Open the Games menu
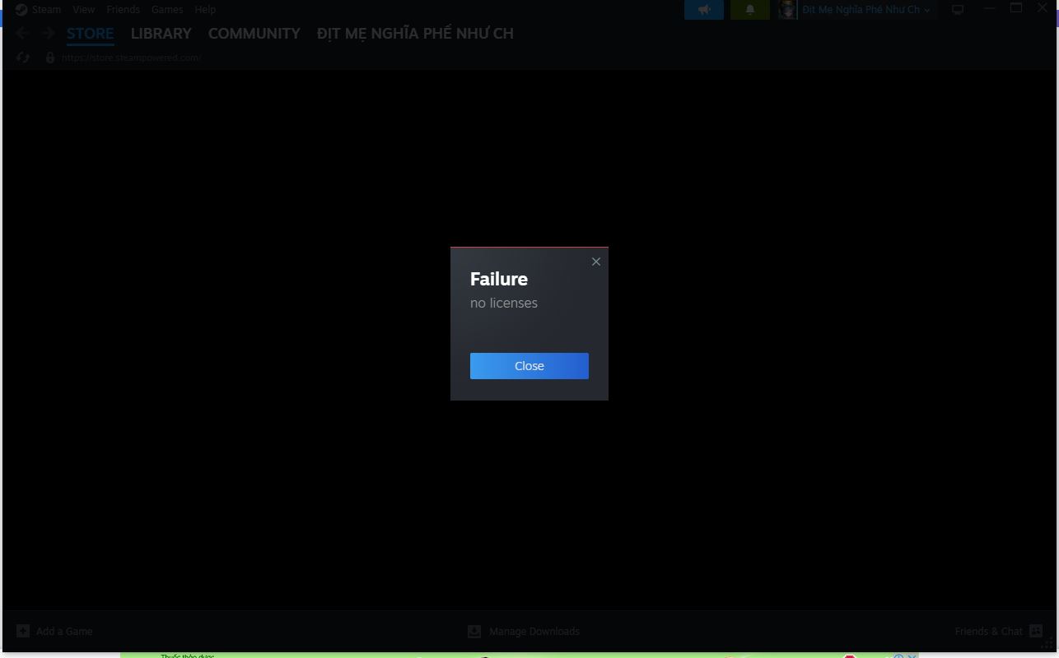 pyautogui.click(x=167, y=10)
